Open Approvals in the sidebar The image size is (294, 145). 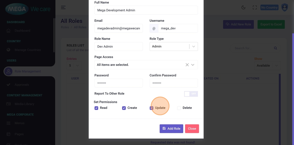[x=22, y=85]
